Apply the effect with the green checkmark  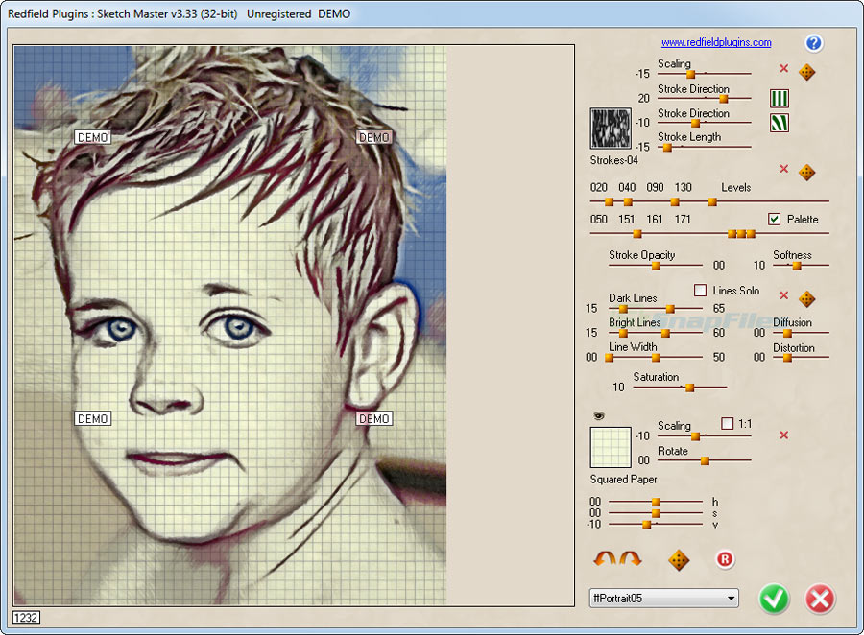[775, 599]
